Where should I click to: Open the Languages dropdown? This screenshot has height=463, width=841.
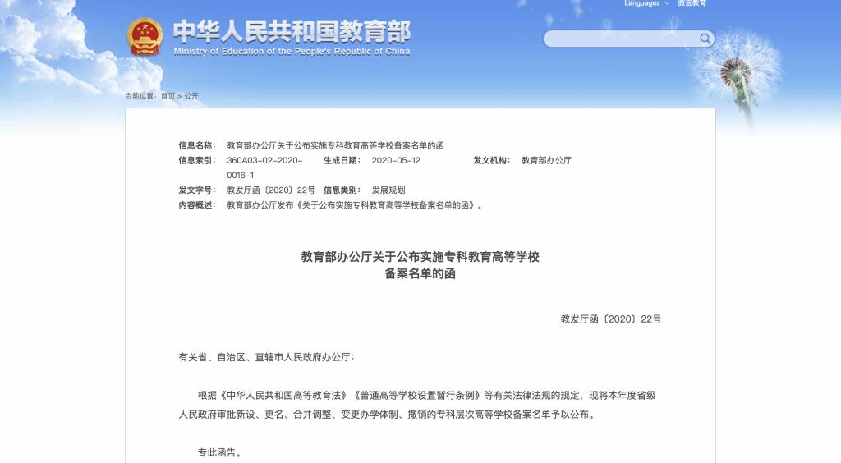click(646, 3)
